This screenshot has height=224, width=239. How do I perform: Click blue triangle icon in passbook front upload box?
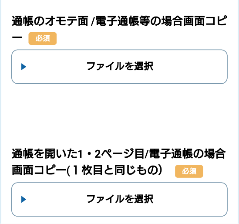click(24, 67)
